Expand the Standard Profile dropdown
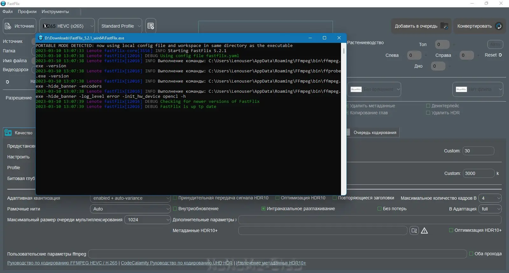This screenshot has width=509, height=273. point(120,26)
